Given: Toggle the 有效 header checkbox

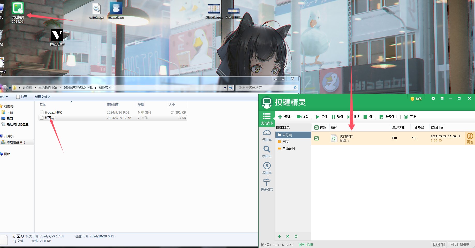Looking at the screenshot, I should tap(316, 127).
